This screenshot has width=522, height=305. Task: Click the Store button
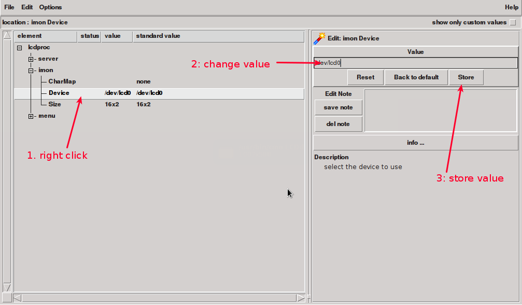[x=465, y=77]
